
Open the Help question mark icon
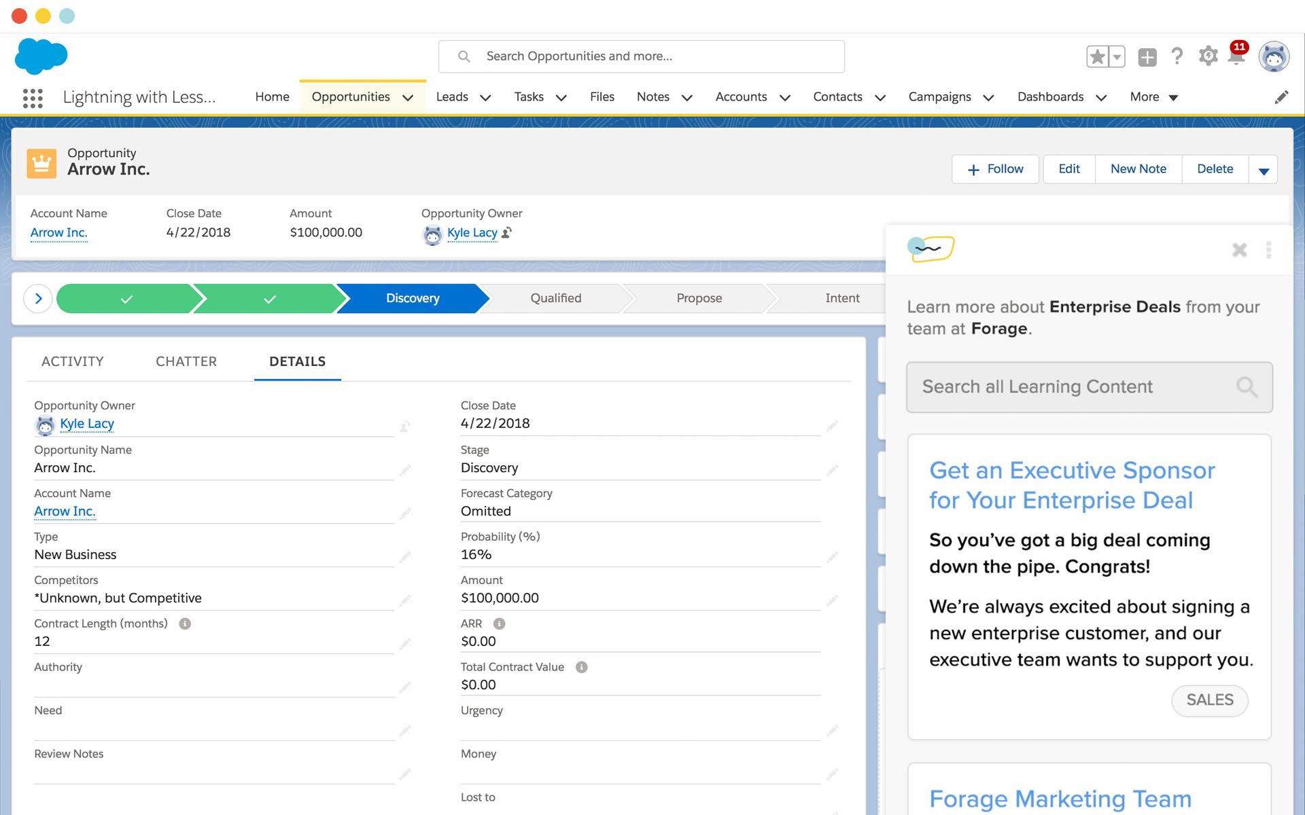pos(1177,56)
